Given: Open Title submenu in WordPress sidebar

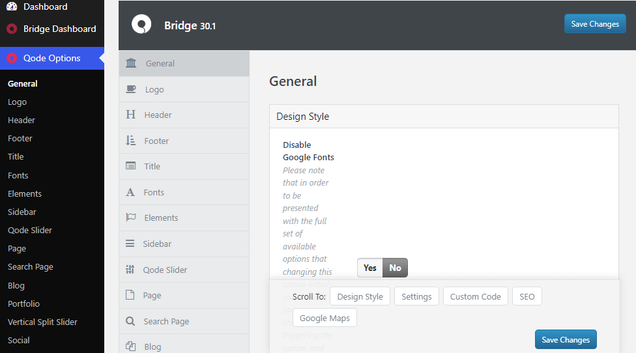Looking at the screenshot, I should 16,157.
